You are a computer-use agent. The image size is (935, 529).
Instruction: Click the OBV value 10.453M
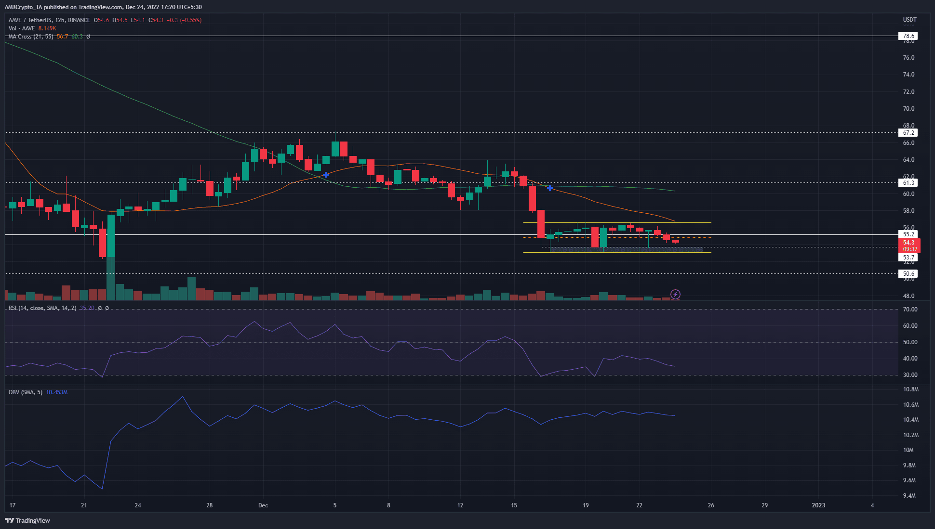coord(57,392)
